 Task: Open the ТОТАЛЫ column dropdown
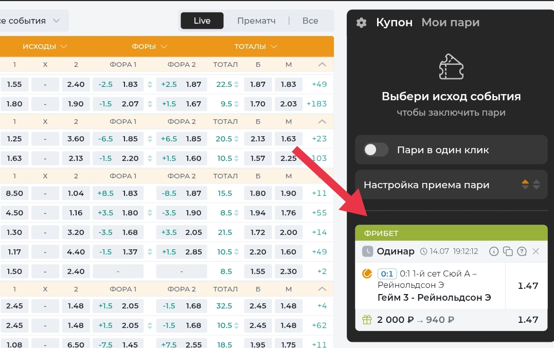tap(256, 46)
